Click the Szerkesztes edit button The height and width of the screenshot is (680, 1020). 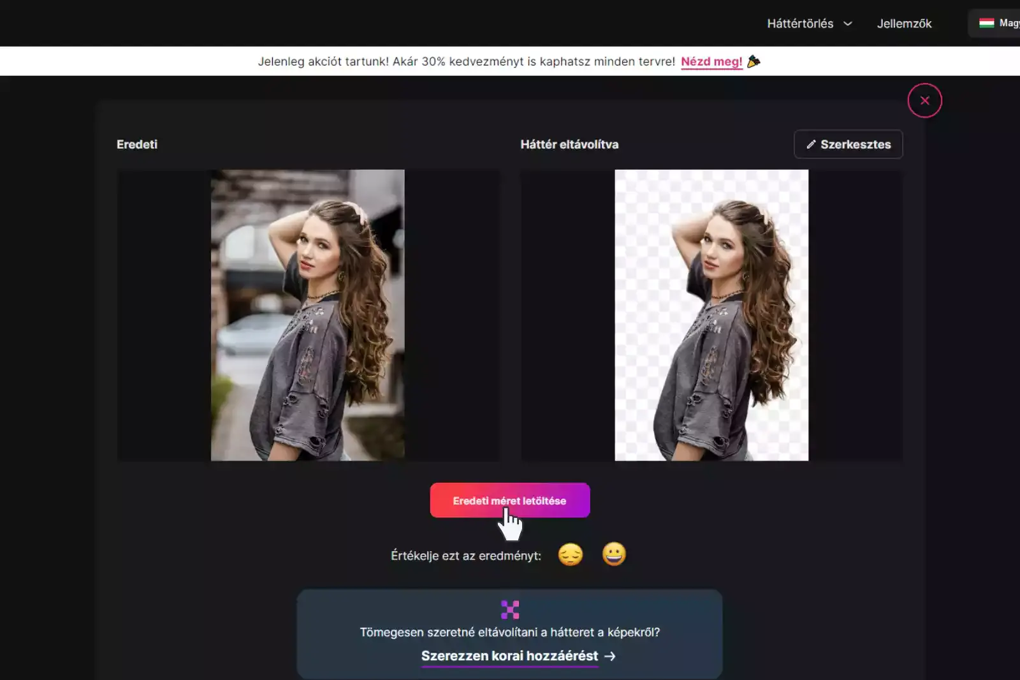pyautogui.click(x=848, y=144)
